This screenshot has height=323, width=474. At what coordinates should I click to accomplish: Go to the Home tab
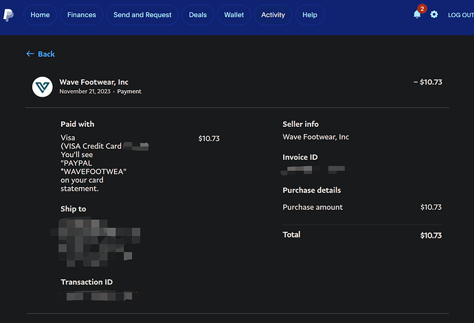pos(40,15)
